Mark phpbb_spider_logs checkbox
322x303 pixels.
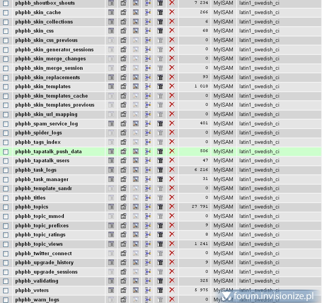[x=6, y=133]
